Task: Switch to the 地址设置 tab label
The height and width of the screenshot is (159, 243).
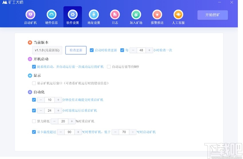Action: pos(94,23)
